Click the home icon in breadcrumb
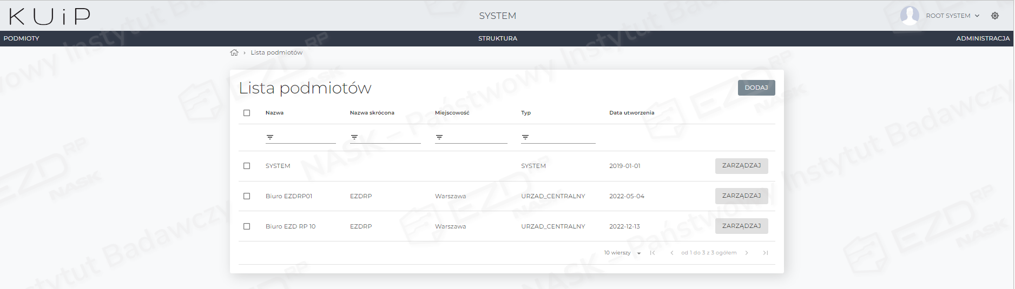 (234, 52)
